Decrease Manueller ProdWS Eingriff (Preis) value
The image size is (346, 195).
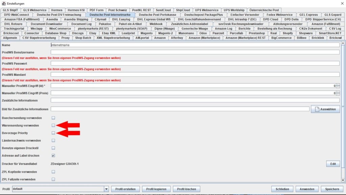tap(338, 94)
